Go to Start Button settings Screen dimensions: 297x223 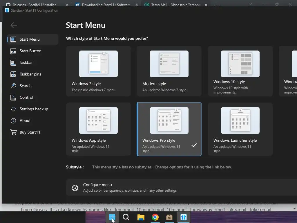click(32, 51)
